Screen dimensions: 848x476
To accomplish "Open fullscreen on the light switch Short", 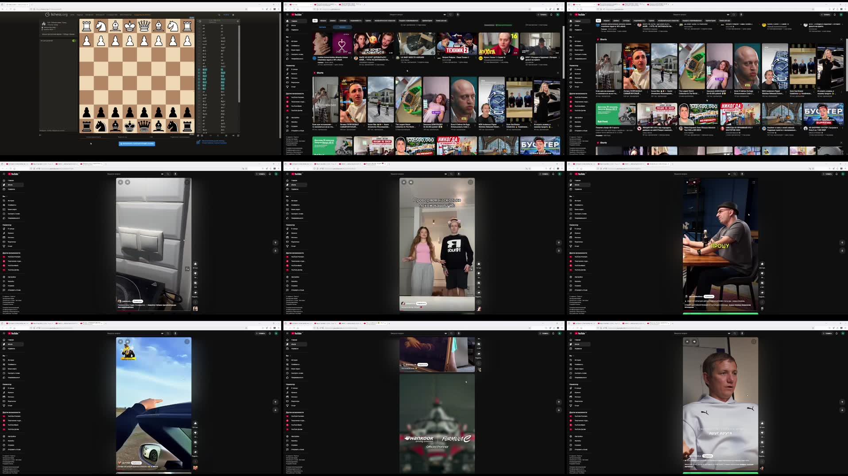I will (187, 182).
